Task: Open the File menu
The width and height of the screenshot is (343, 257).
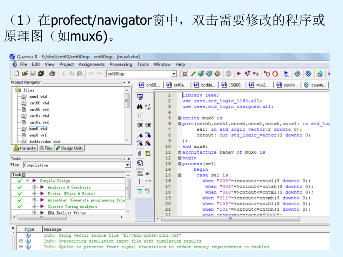Action: (x=24, y=64)
